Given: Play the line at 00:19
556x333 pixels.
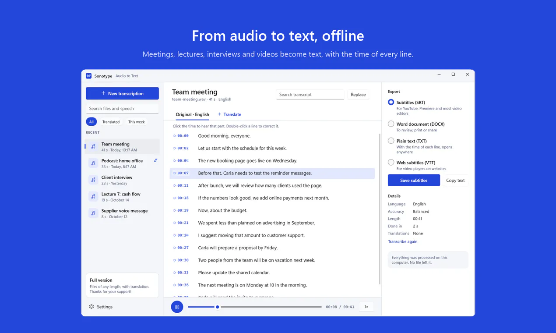Looking at the screenshot, I should [x=181, y=210].
